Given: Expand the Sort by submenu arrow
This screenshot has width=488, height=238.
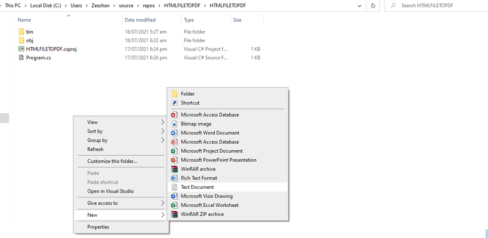Looking at the screenshot, I should click(163, 131).
